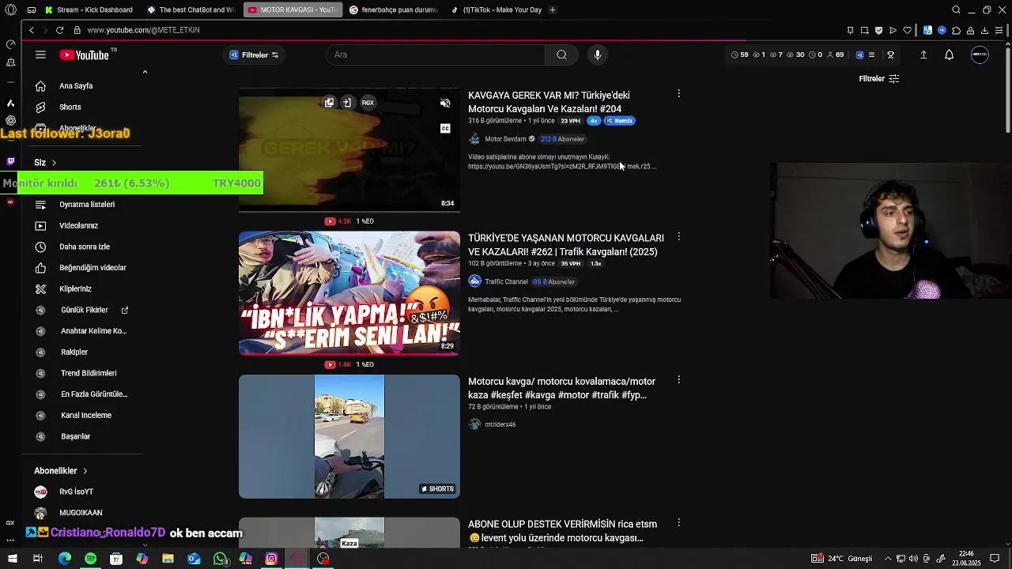The image size is (1012, 569).
Task: Click the blue vidIQ badge in stats bar
Action: 859,55
